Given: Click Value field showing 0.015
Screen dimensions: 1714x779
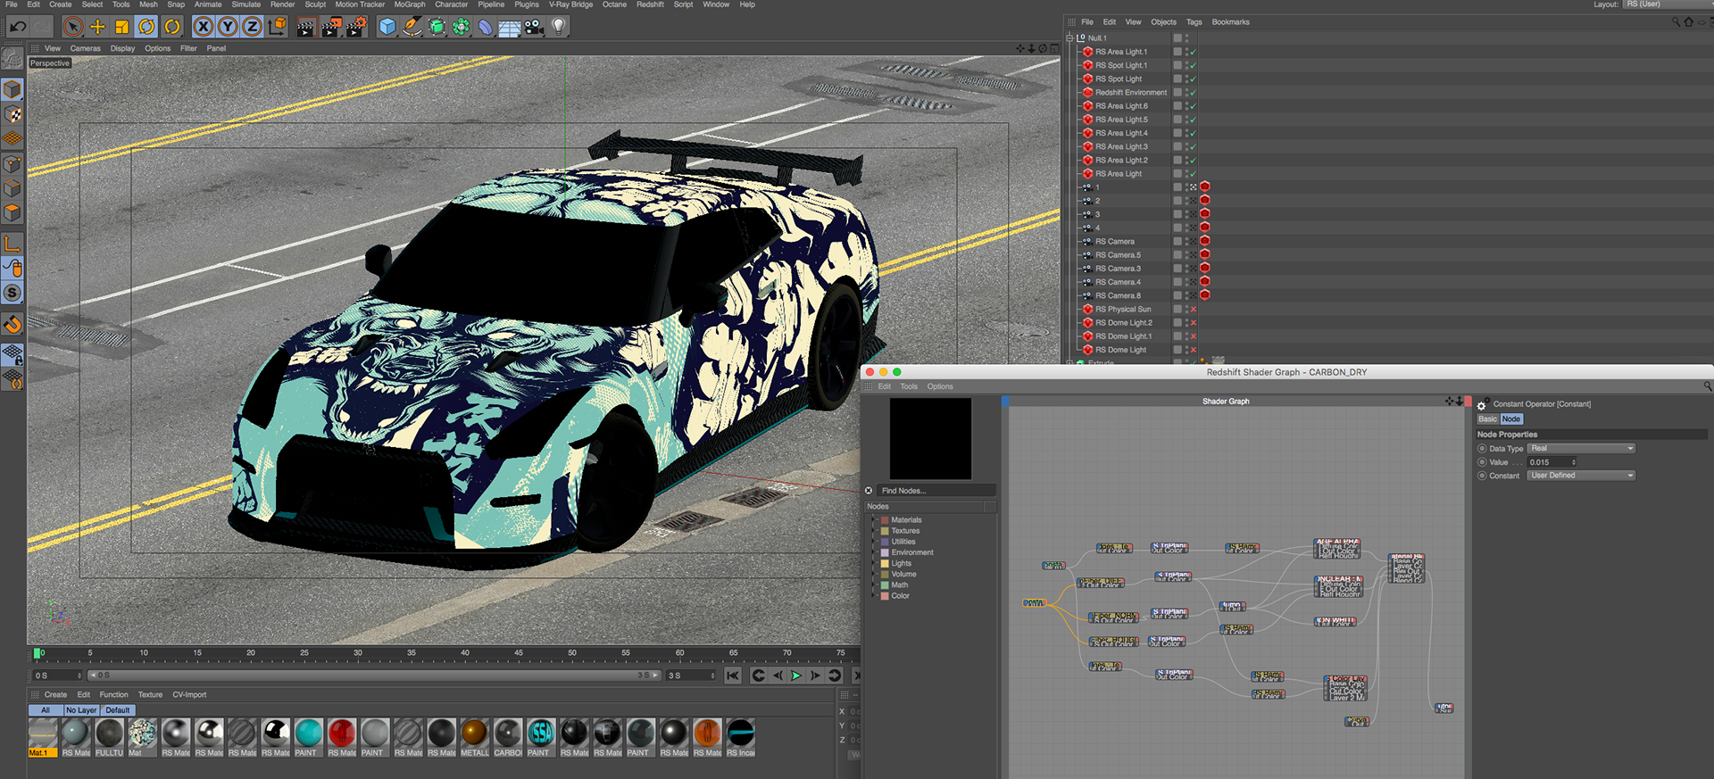Looking at the screenshot, I should [1552, 462].
